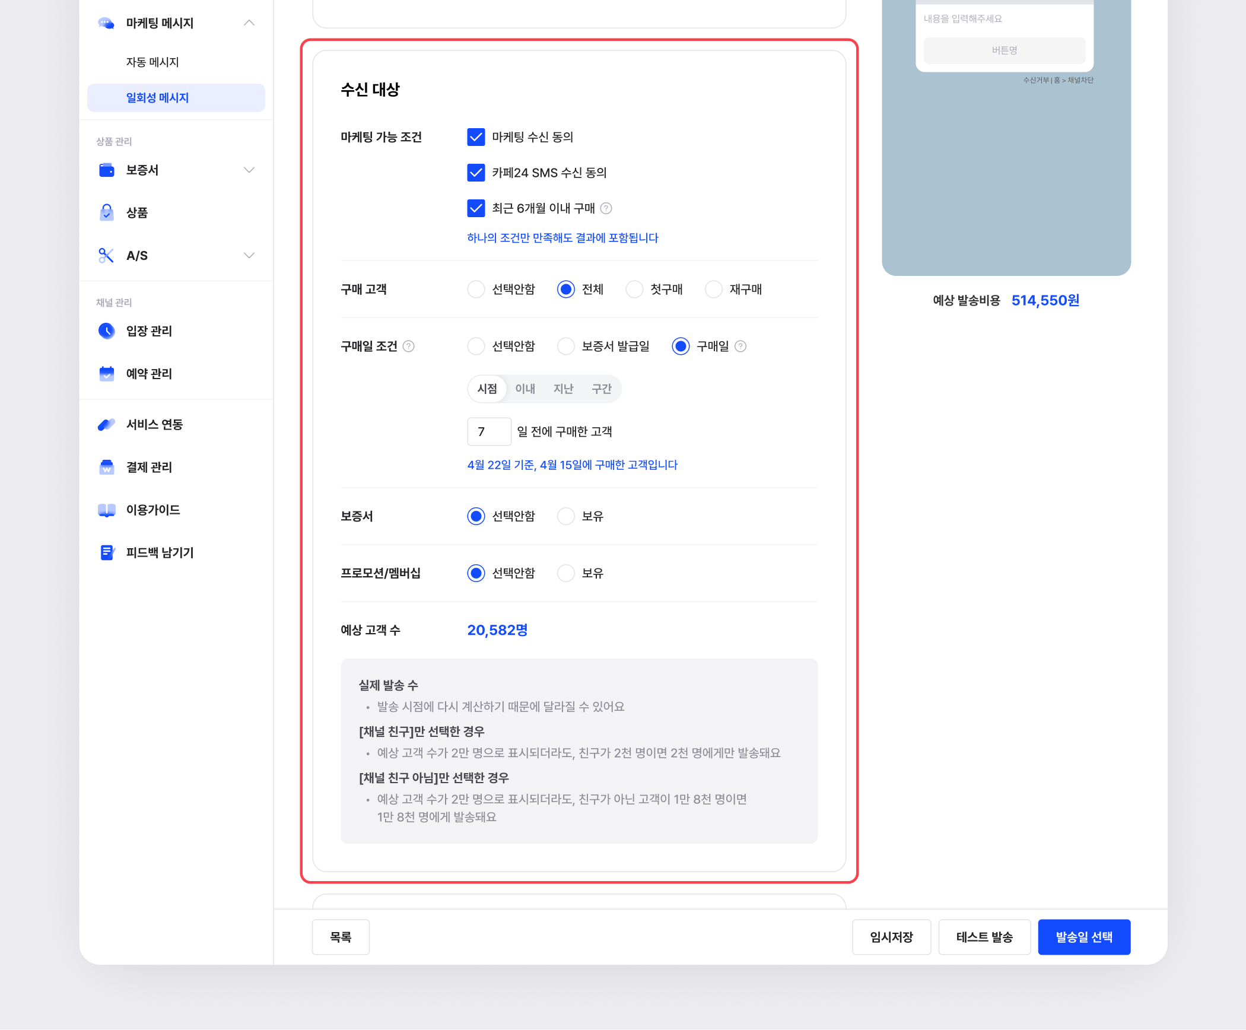This screenshot has width=1246, height=1030.
Task: Click the 서비스 연동 link icon
Action: [106, 424]
